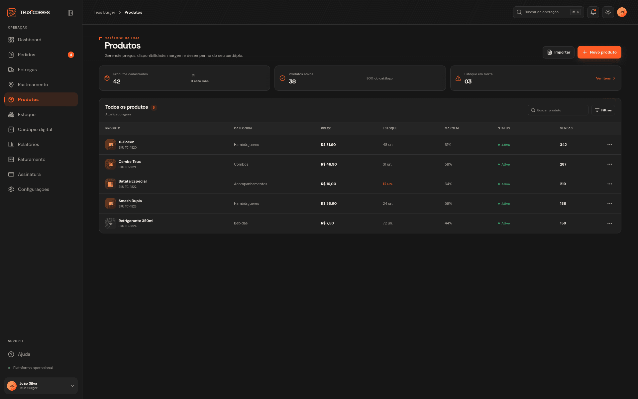Screen dimensions: 638x399
Task: Open Configurações settings
Action: coord(41,189)
